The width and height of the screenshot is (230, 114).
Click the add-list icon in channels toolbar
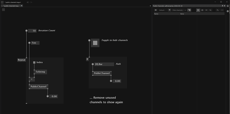pos(218,10)
